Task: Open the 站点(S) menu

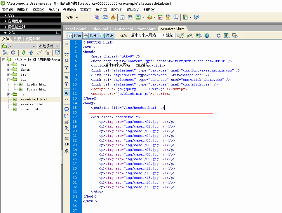Action: coord(117,10)
